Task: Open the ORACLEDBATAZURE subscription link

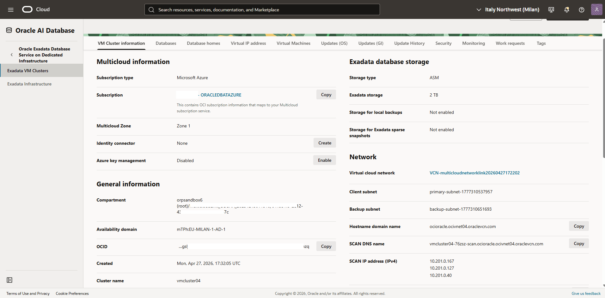Action: coord(221,95)
